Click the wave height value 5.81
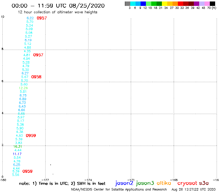The height and width of the screenshot is (192, 219). click(x=23, y=92)
